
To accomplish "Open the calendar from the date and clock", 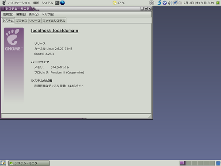I will click(198, 3).
